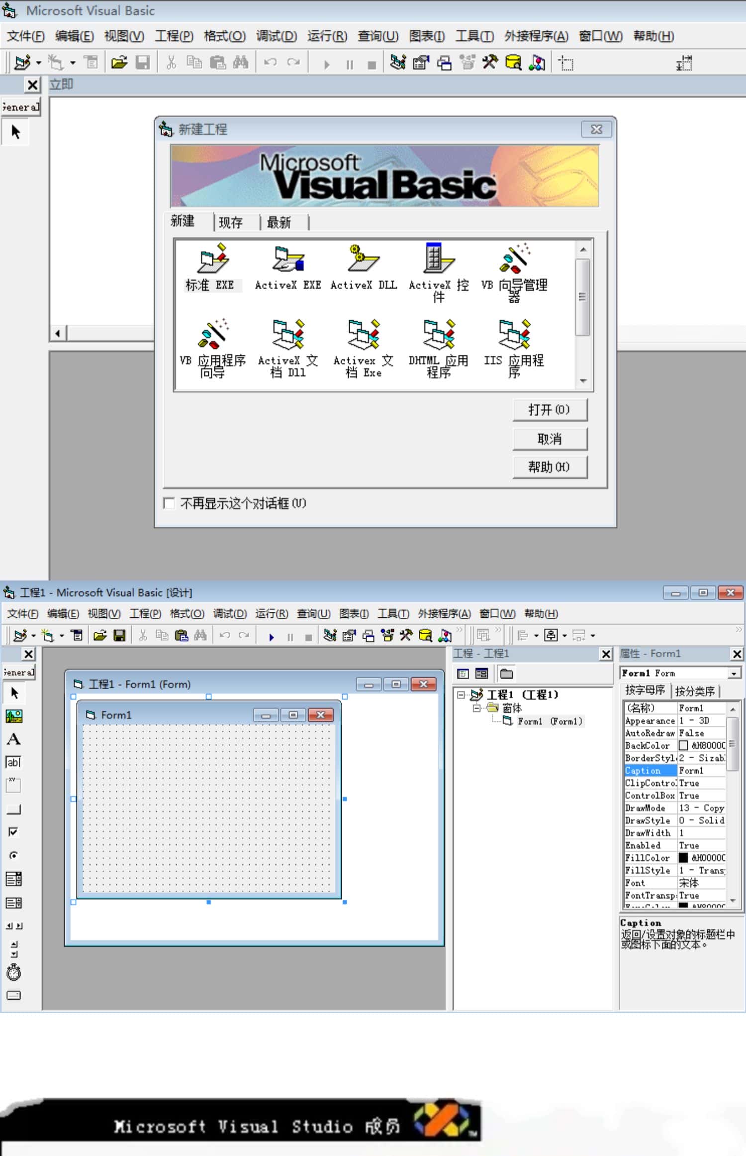Switch to the 最新 tab
The width and height of the screenshot is (746, 1156).
279,222
